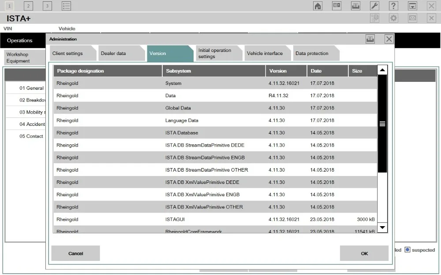Open help via question mark icon

pyautogui.click(x=393, y=6)
